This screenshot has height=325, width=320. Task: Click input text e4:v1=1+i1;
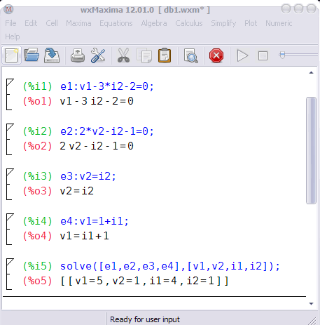tap(95, 221)
